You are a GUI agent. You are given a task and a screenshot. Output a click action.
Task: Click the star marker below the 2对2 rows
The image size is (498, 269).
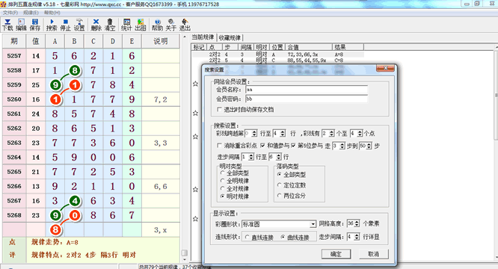(x=195, y=84)
